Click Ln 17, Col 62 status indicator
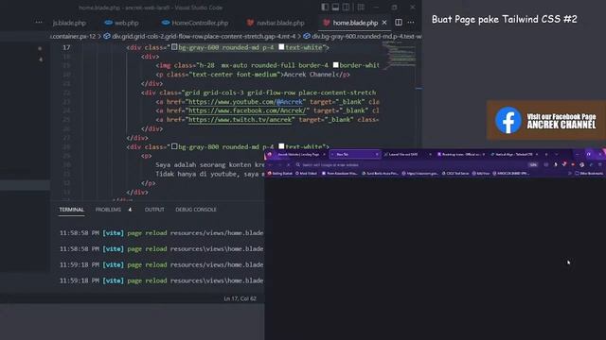 click(240, 298)
